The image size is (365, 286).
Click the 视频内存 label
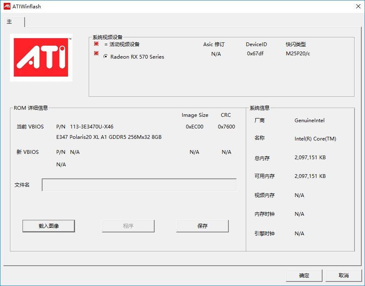click(265, 195)
